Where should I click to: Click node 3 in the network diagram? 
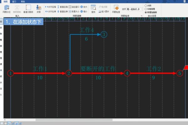coord(104,34)
